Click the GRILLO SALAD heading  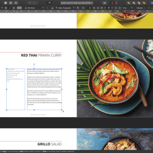pos(49,144)
